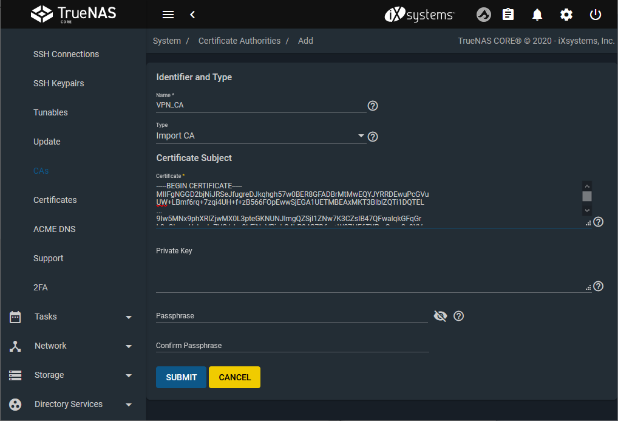
Task: Open the Type dropdown showing Import CA
Action: 260,136
